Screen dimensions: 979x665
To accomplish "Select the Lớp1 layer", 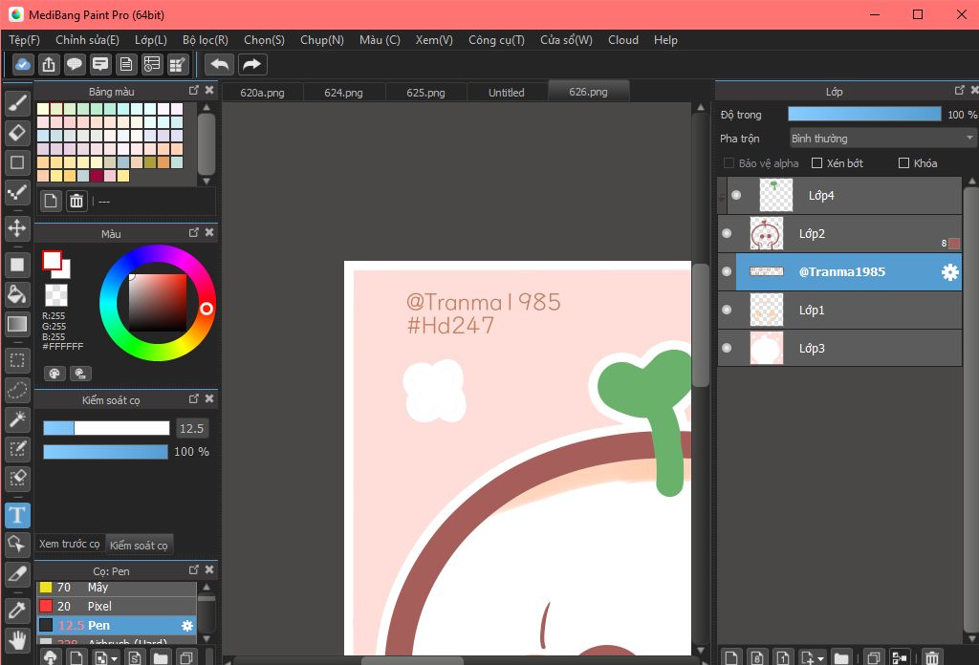I will coord(839,310).
